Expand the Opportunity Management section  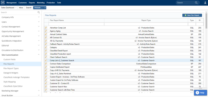39,31
